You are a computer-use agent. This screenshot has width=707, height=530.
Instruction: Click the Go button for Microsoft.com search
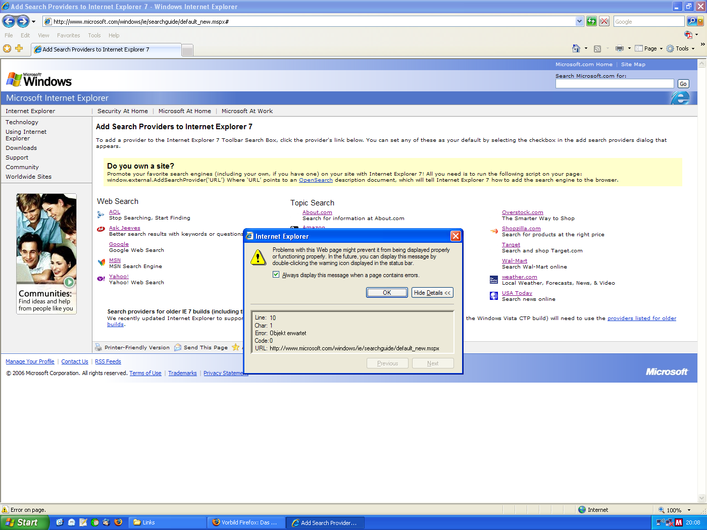pos(683,84)
